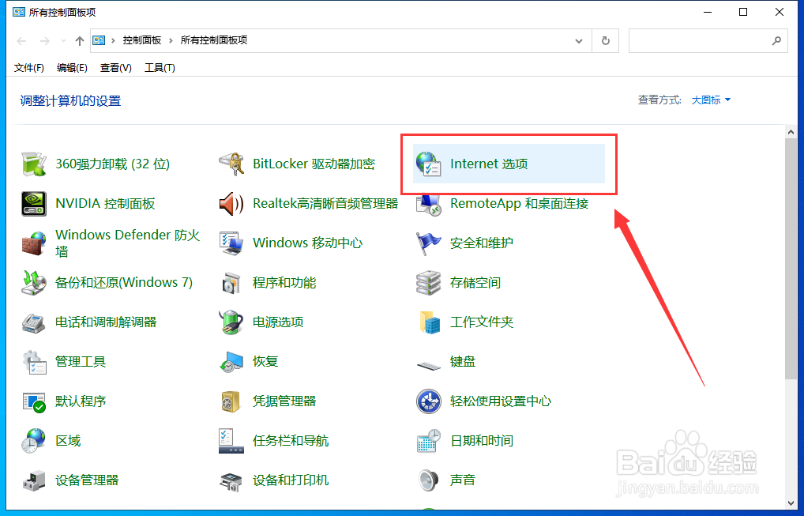The height and width of the screenshot is (516, 804).
Task: Open 轻松使用设置中心 icon
Action: click(x=429, y=401)
